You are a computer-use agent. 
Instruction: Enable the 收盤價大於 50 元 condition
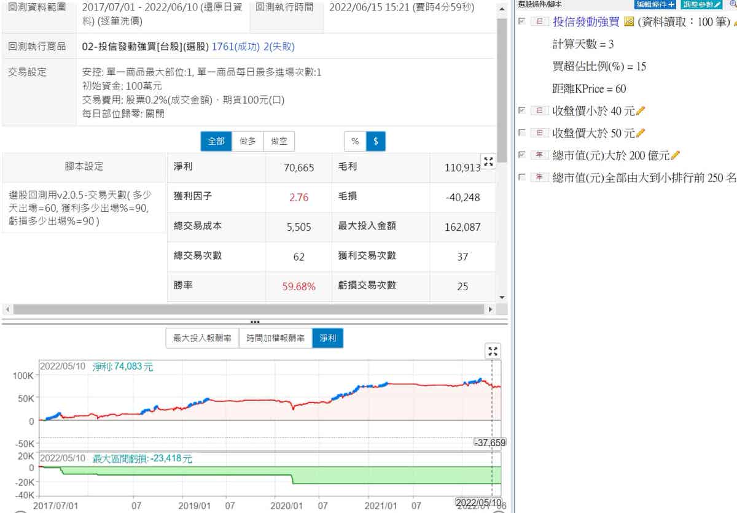[522, 133]
